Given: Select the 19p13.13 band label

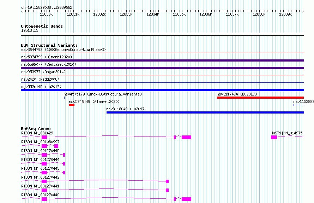Looking at the screenshot, I should (30, 30).
